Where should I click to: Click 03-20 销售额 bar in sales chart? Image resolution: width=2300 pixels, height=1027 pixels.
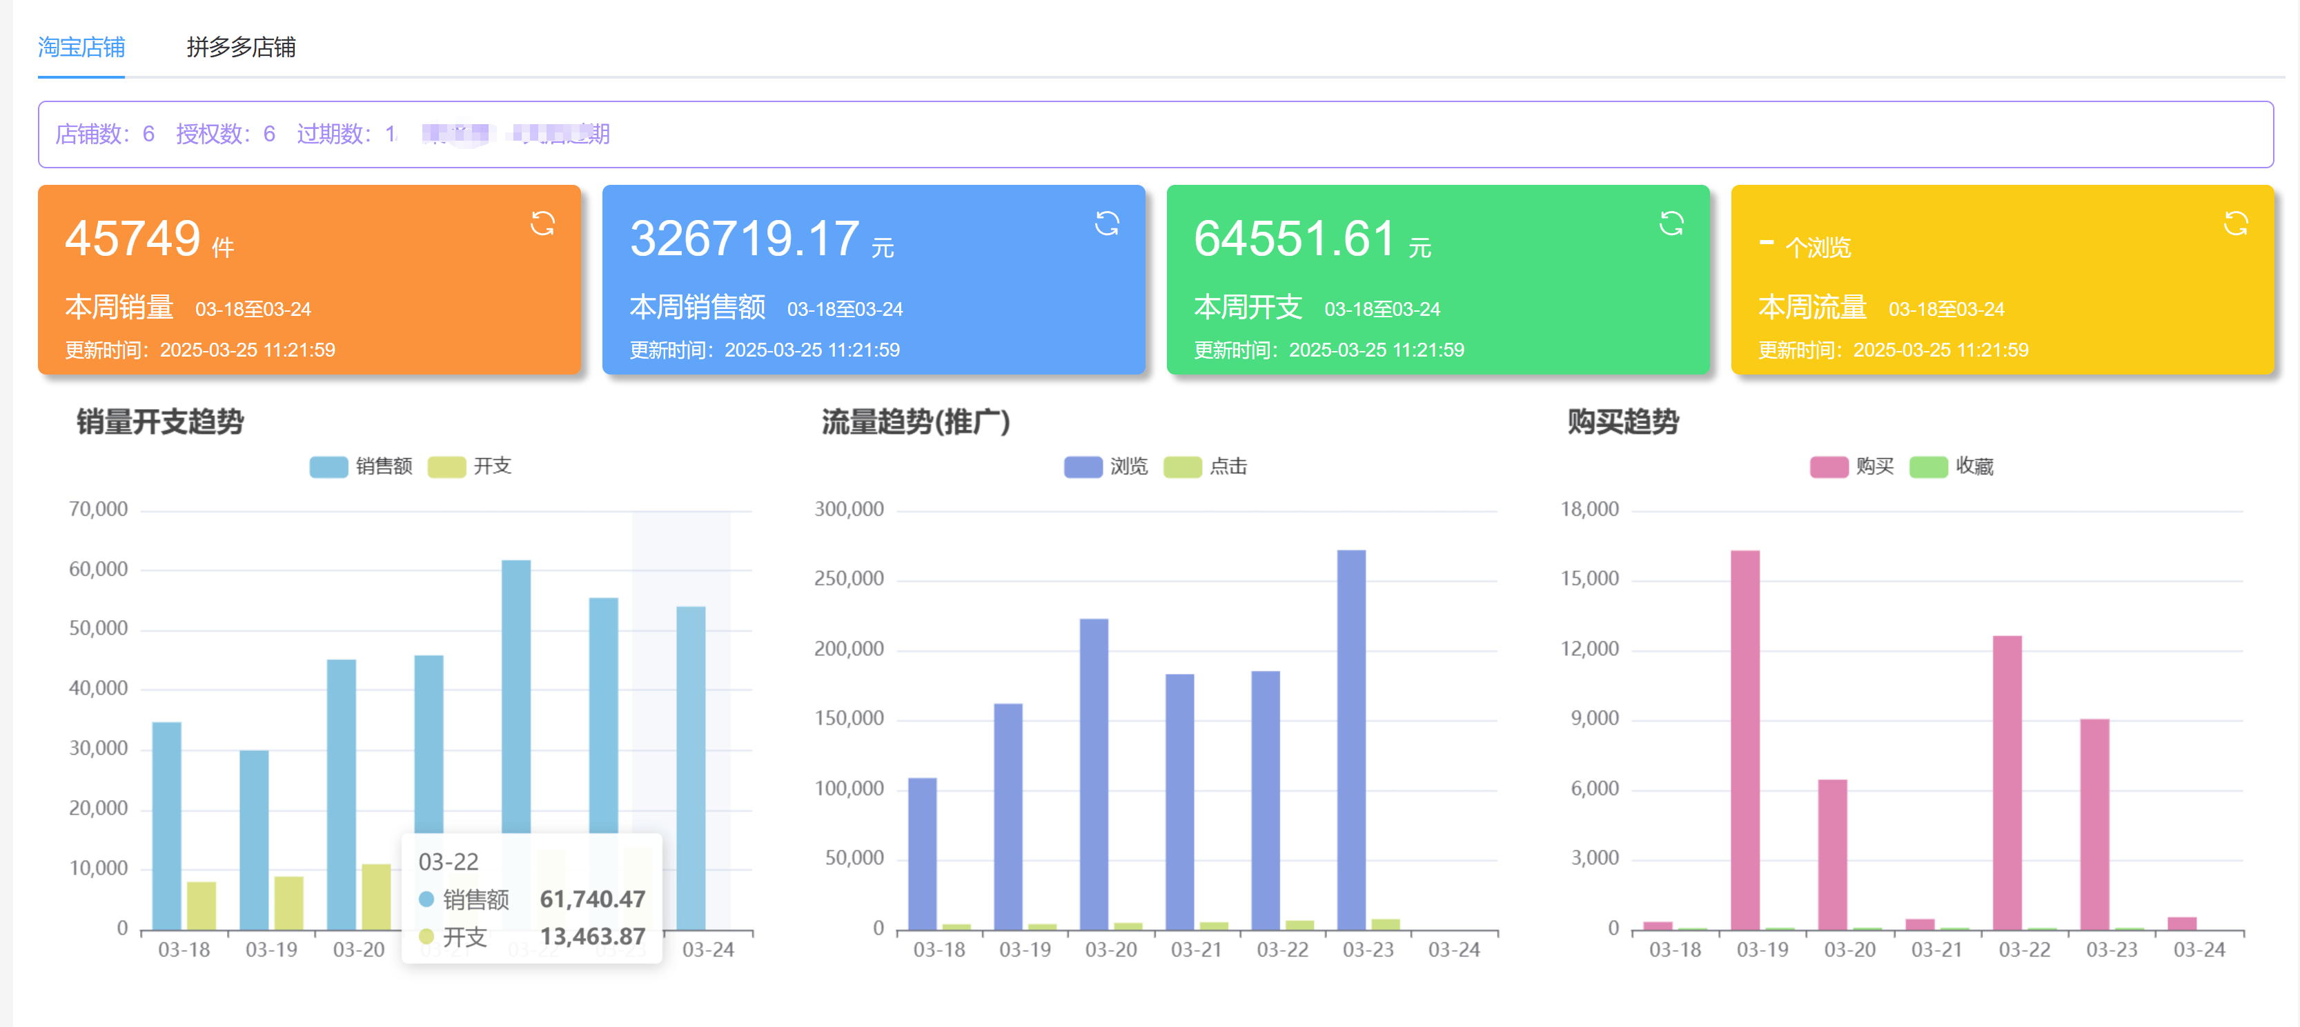tap(342, 795)
